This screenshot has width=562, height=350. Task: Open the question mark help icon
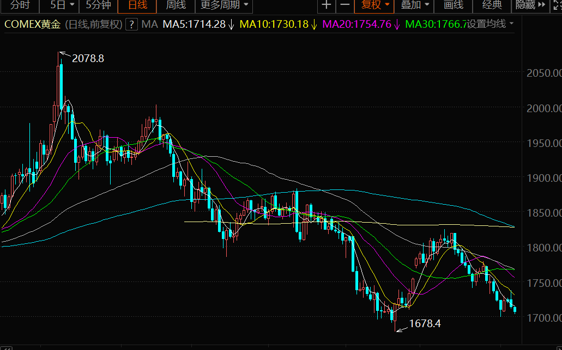[131, 24]
